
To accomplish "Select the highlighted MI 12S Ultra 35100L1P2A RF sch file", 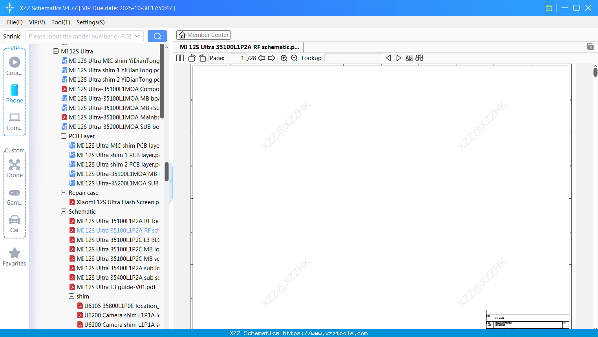I will (118, 231).
